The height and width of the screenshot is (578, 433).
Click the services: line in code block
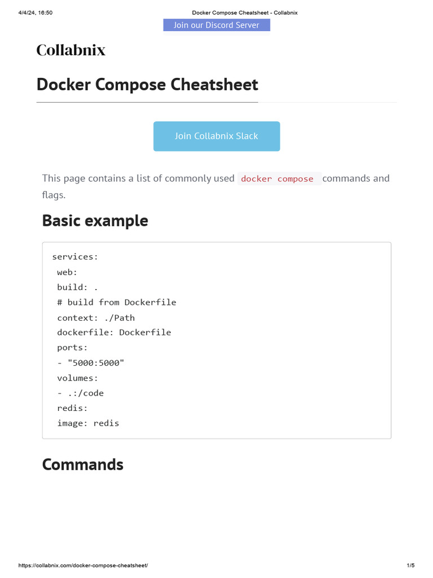pyautogui.click(x=75, y=257)
